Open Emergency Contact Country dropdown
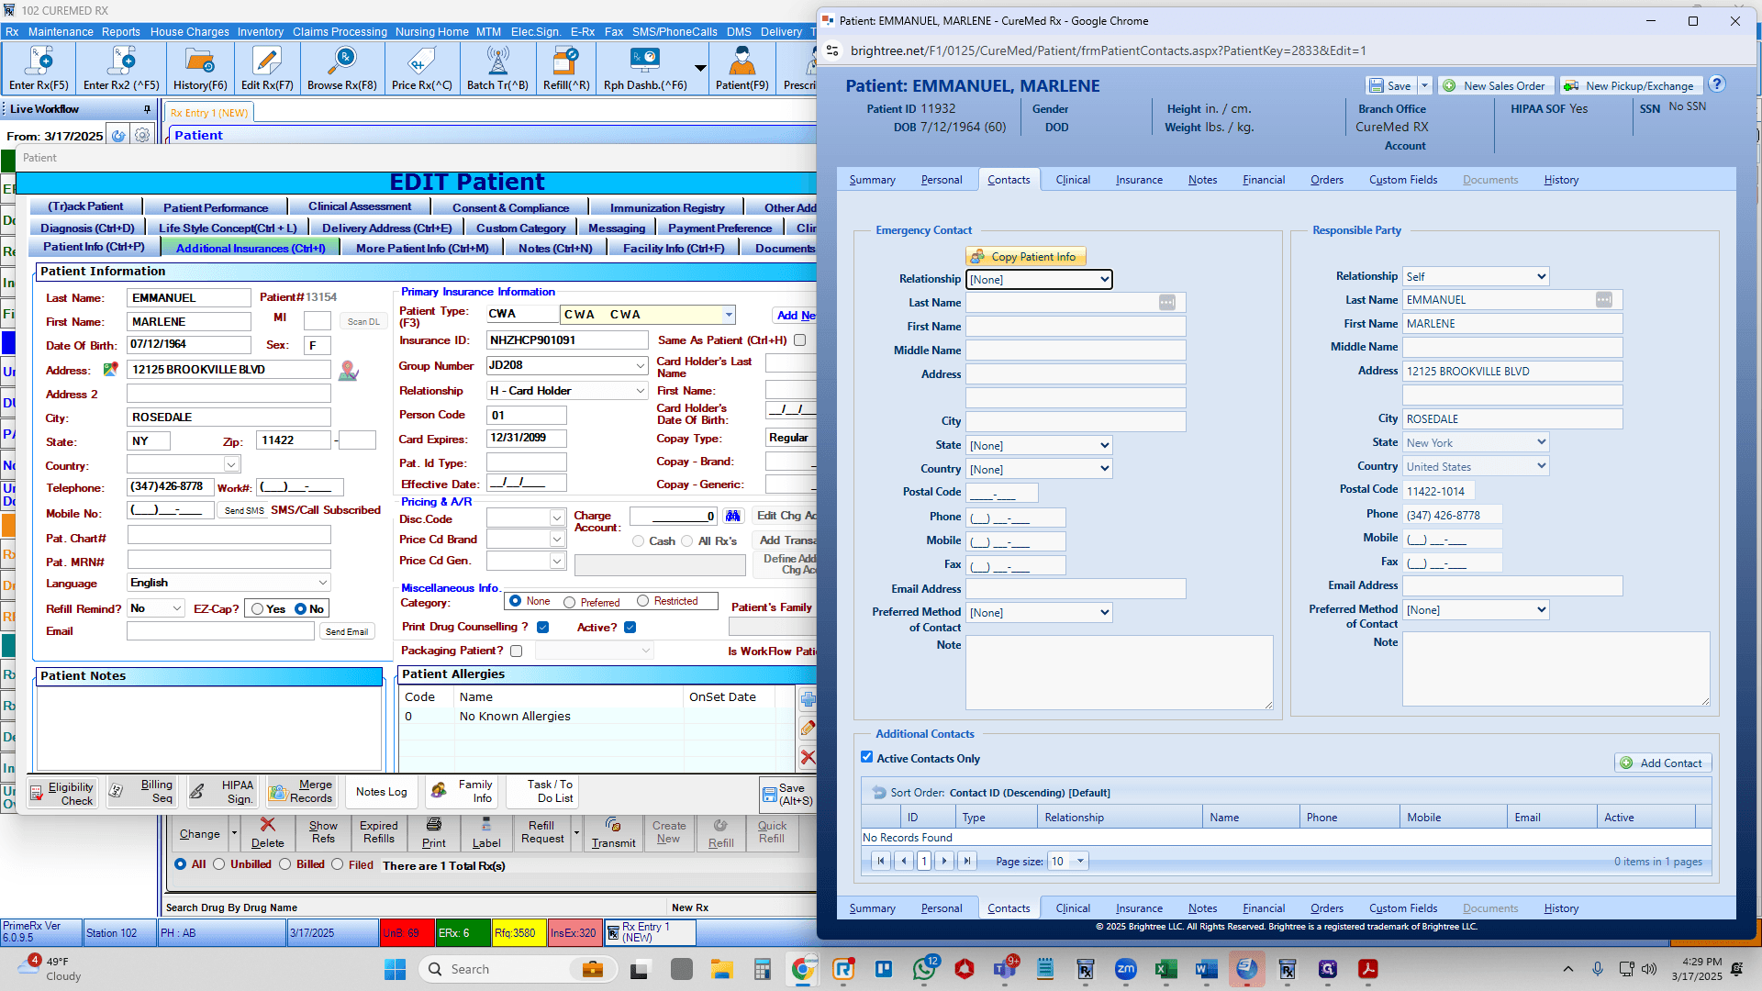 [x=1039, y=470]
